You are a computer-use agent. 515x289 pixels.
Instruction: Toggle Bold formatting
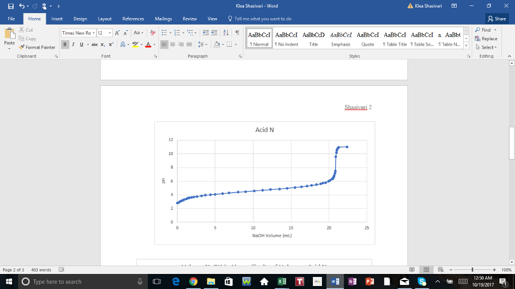click(65, 45)
